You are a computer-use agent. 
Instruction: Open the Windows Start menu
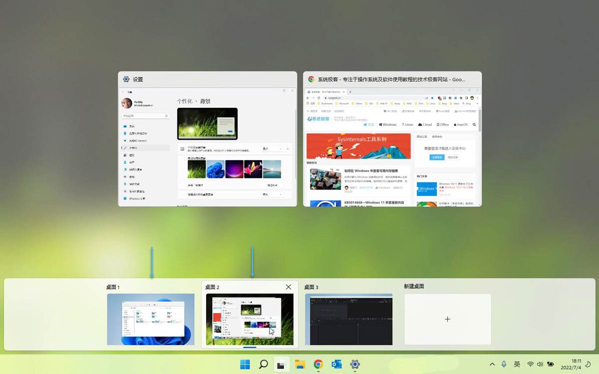pyautogui.click(x=245, y=365)
